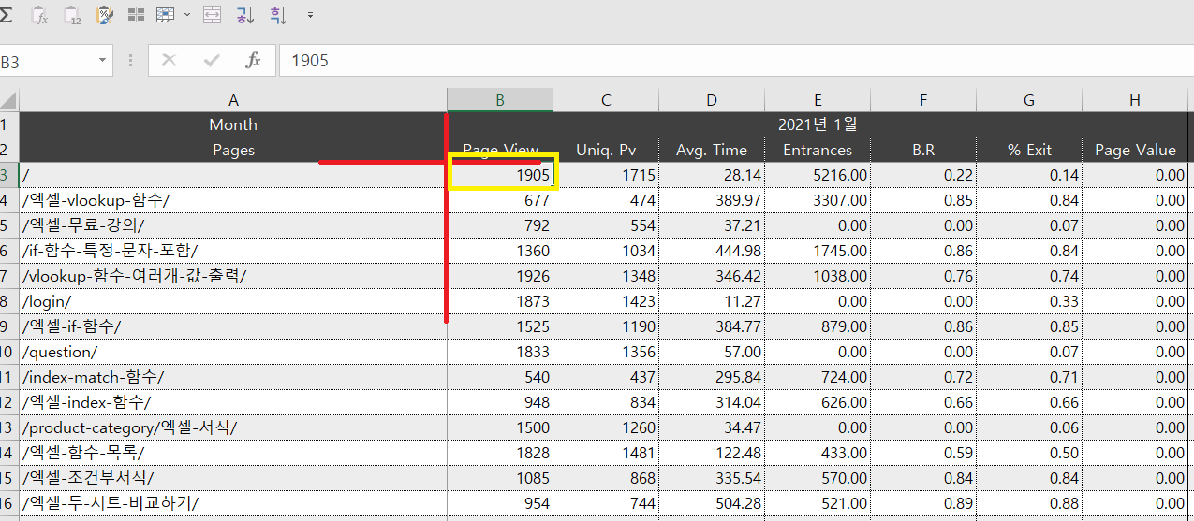
Task: Click Uniq. Pv value 1481
Action: click(x=606, y=453)
